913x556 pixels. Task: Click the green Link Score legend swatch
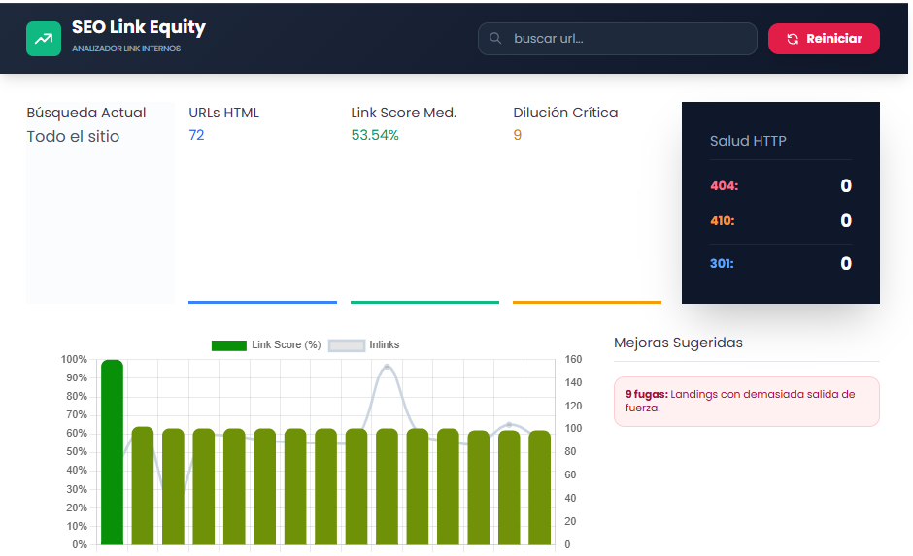(228, 345)
